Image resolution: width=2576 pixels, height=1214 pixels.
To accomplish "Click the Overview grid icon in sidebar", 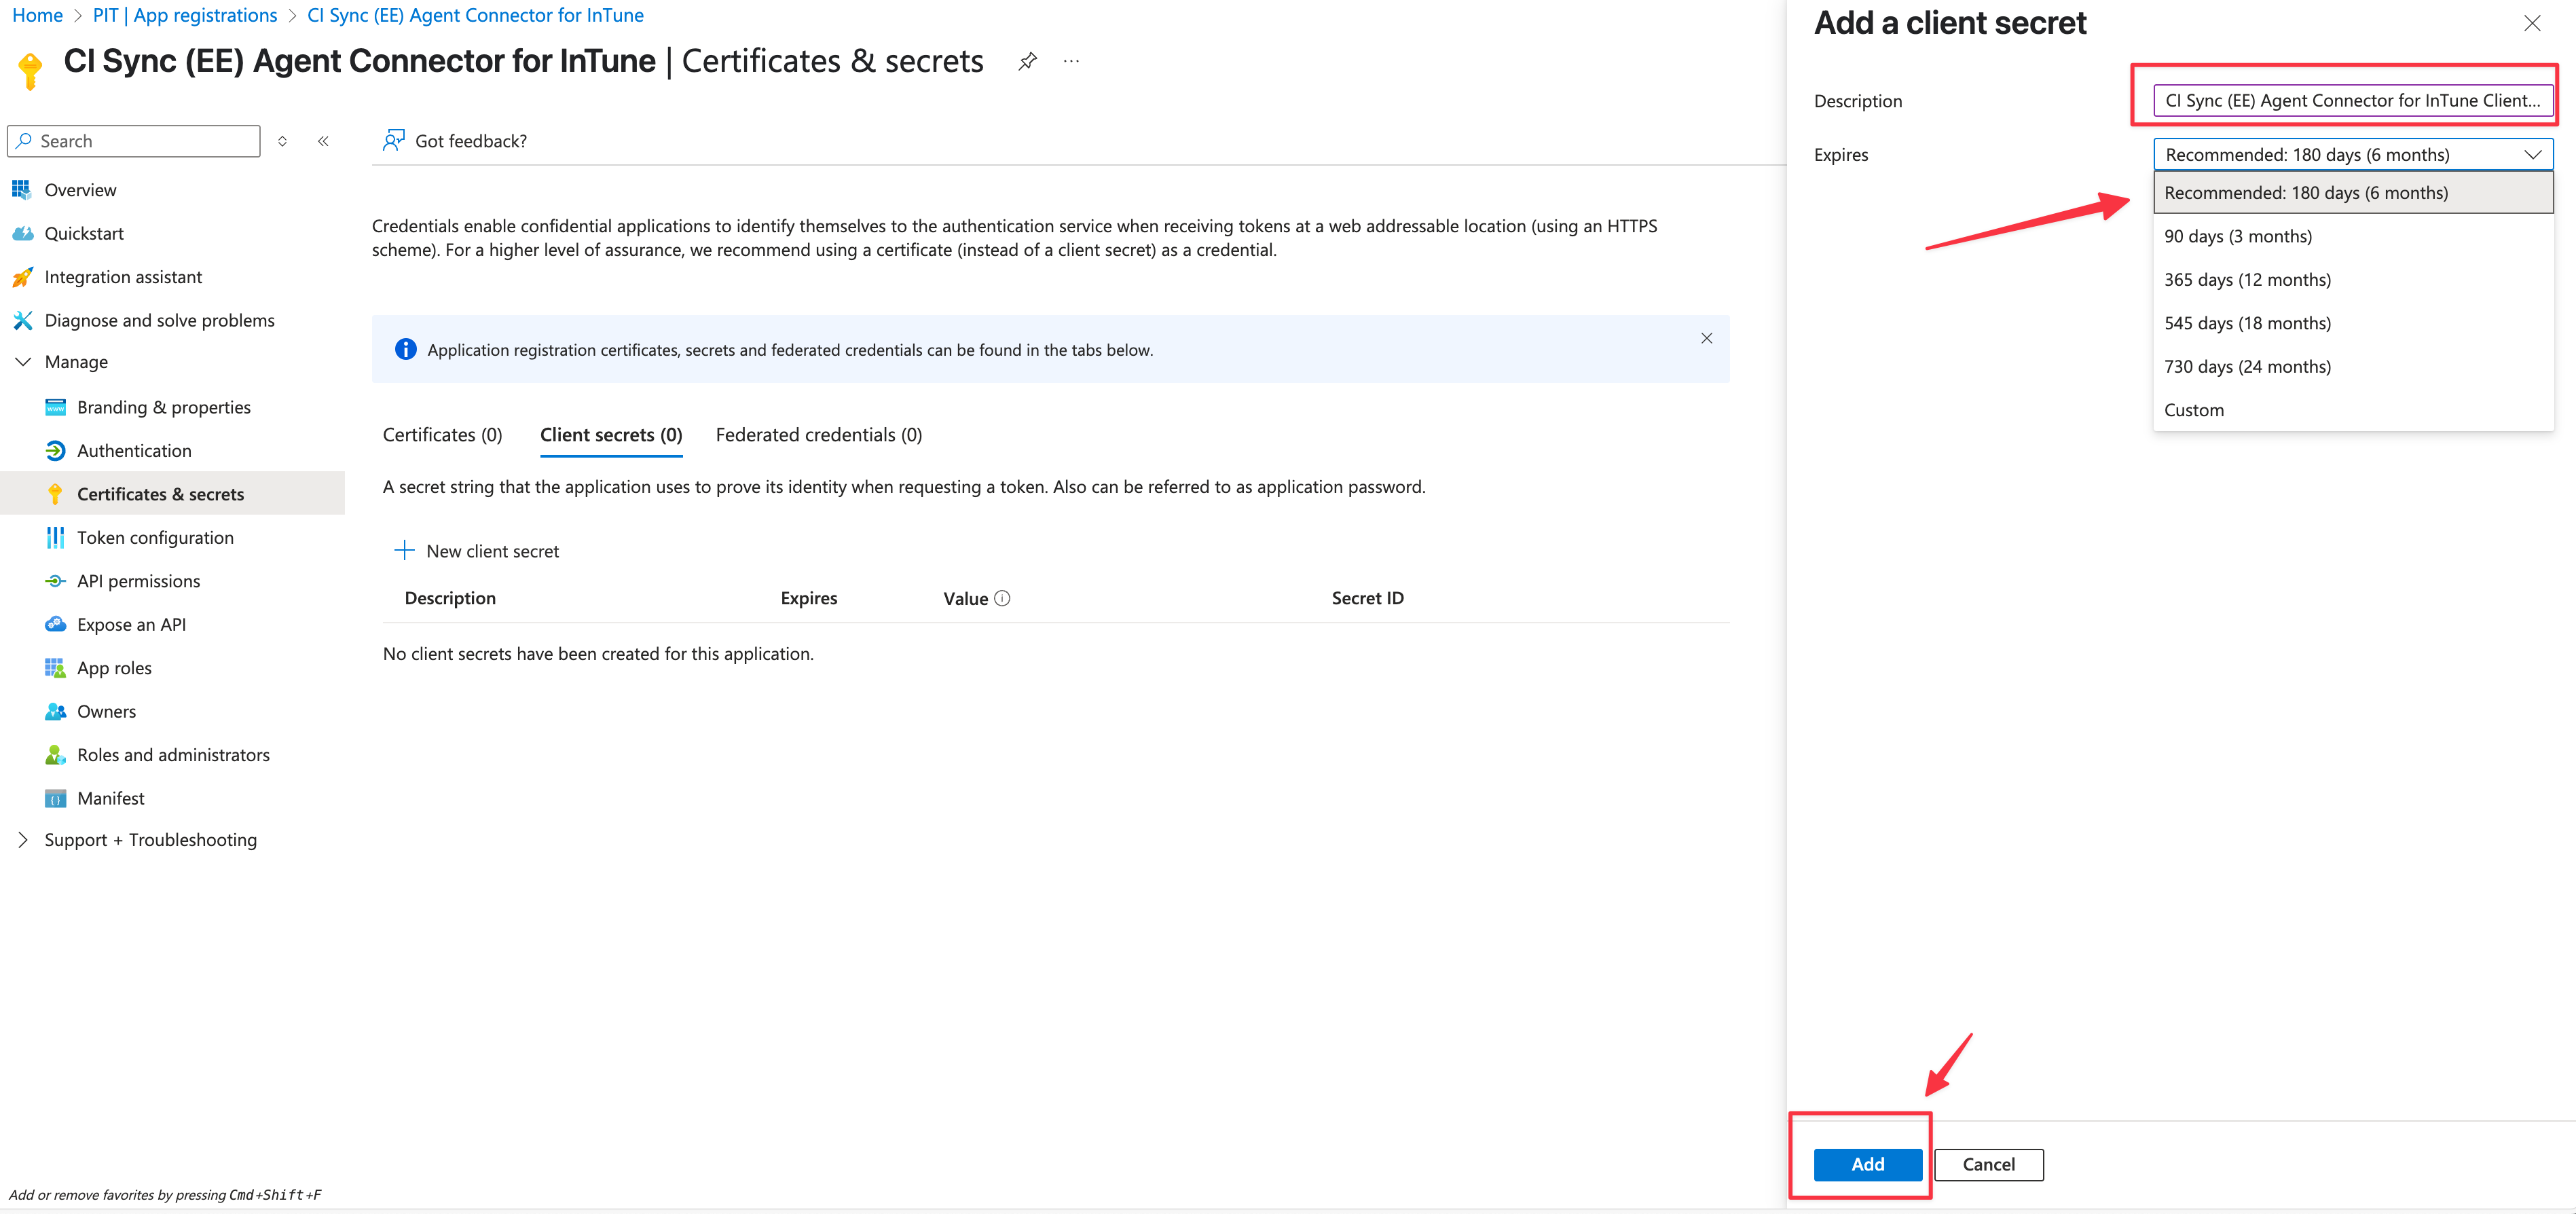I will 21,190.
